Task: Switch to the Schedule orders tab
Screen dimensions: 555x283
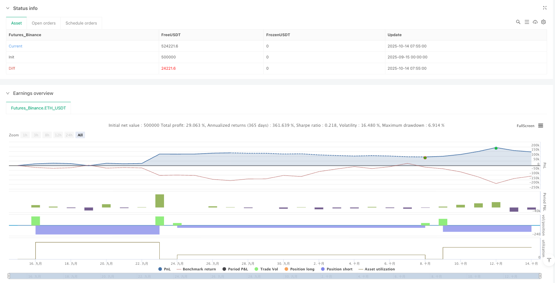Action: click(x=81, y=23)
